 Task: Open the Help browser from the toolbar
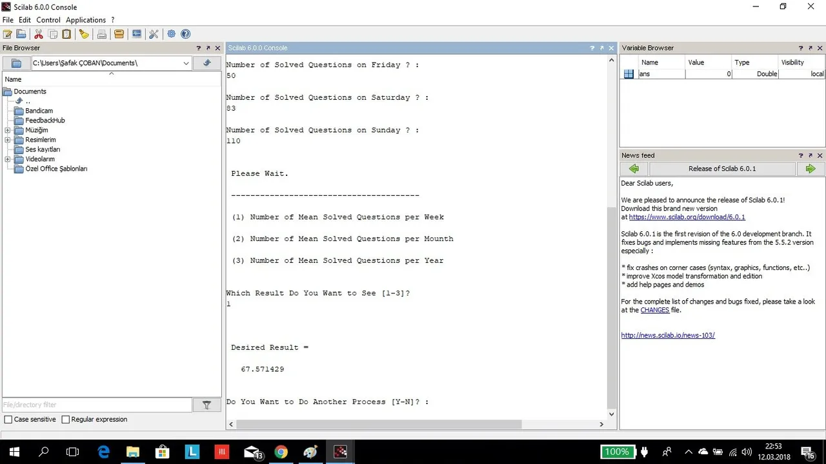(186, 34)
